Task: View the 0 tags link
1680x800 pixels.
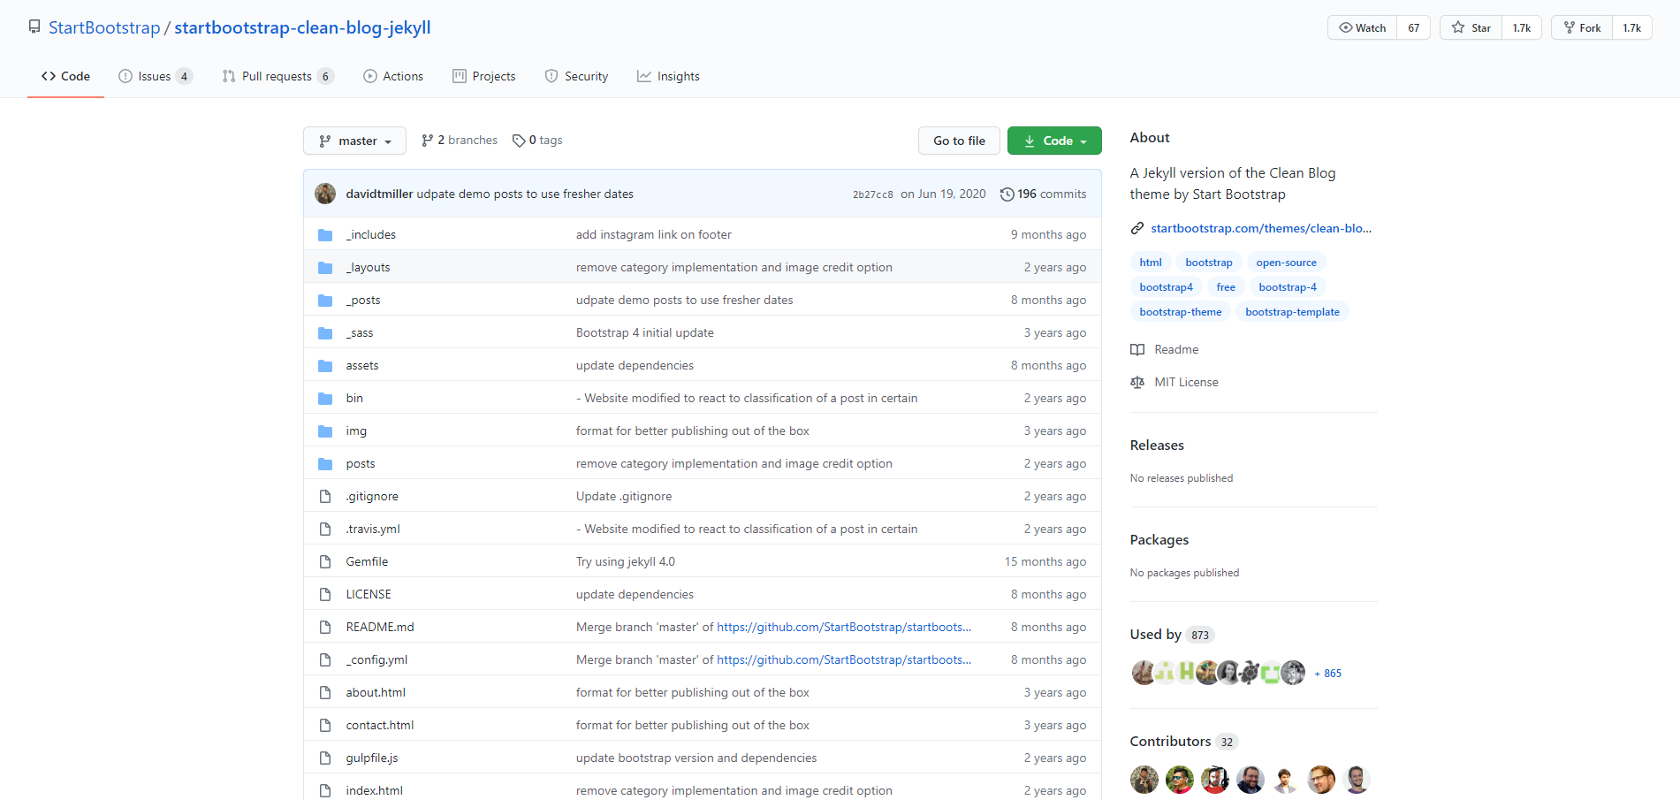Action: click(537, 140)
